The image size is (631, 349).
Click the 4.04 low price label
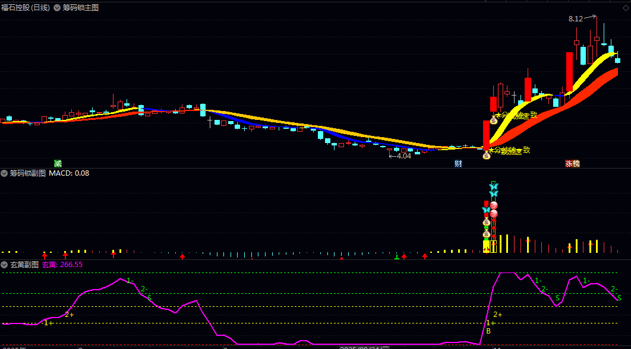pyautogui.click(x=404, y=156)
